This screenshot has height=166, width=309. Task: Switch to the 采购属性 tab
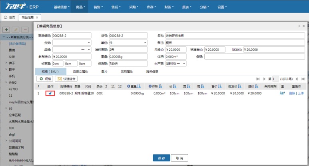[x=127, y=72]
